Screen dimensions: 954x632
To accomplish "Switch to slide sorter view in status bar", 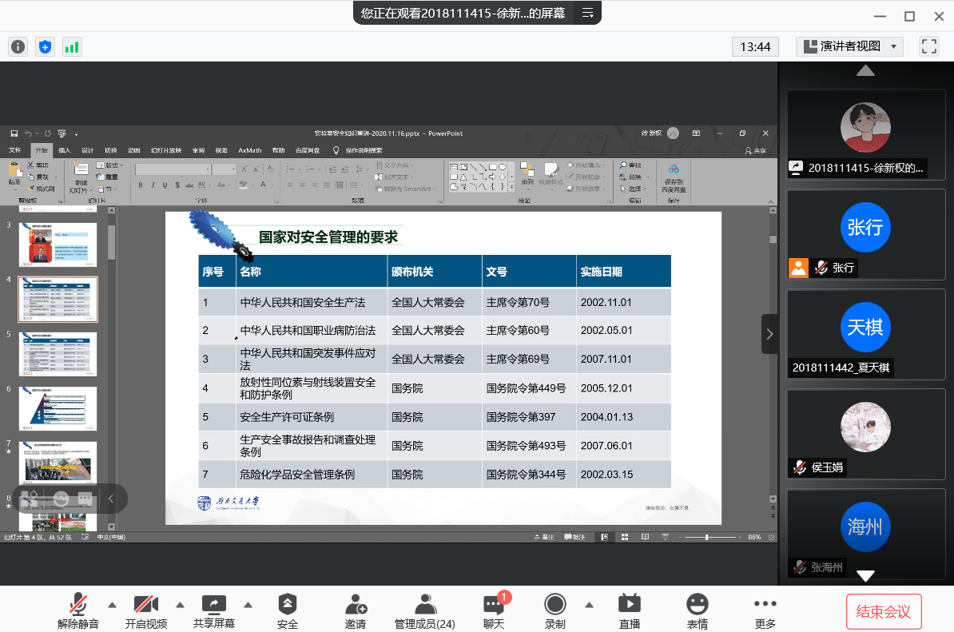I will 625,536.
